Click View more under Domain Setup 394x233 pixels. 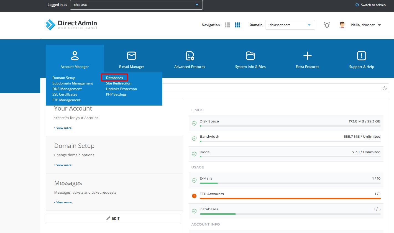pos(64,165)
